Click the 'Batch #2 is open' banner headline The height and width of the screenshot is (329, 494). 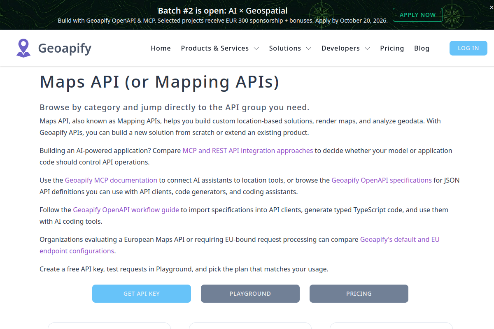(223, 11)
